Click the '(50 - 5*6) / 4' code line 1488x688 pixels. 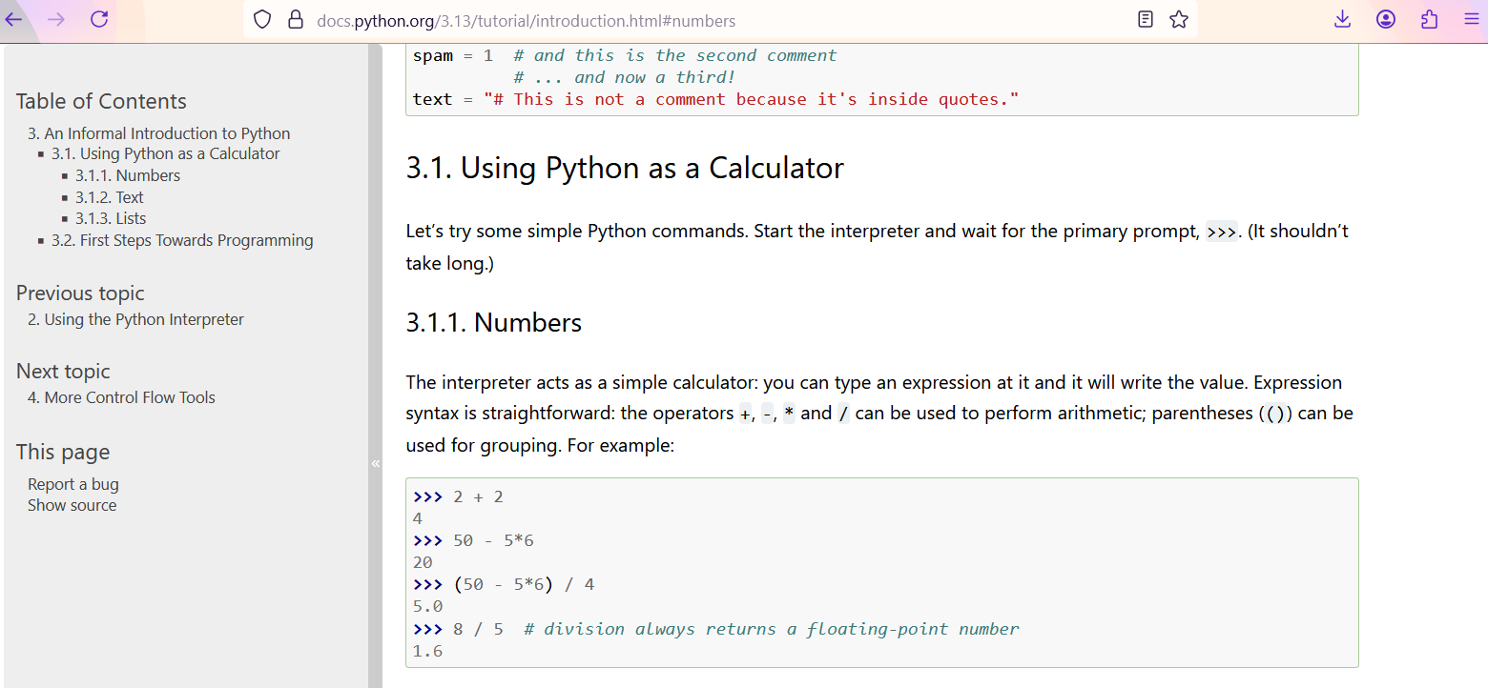(504, 584)
